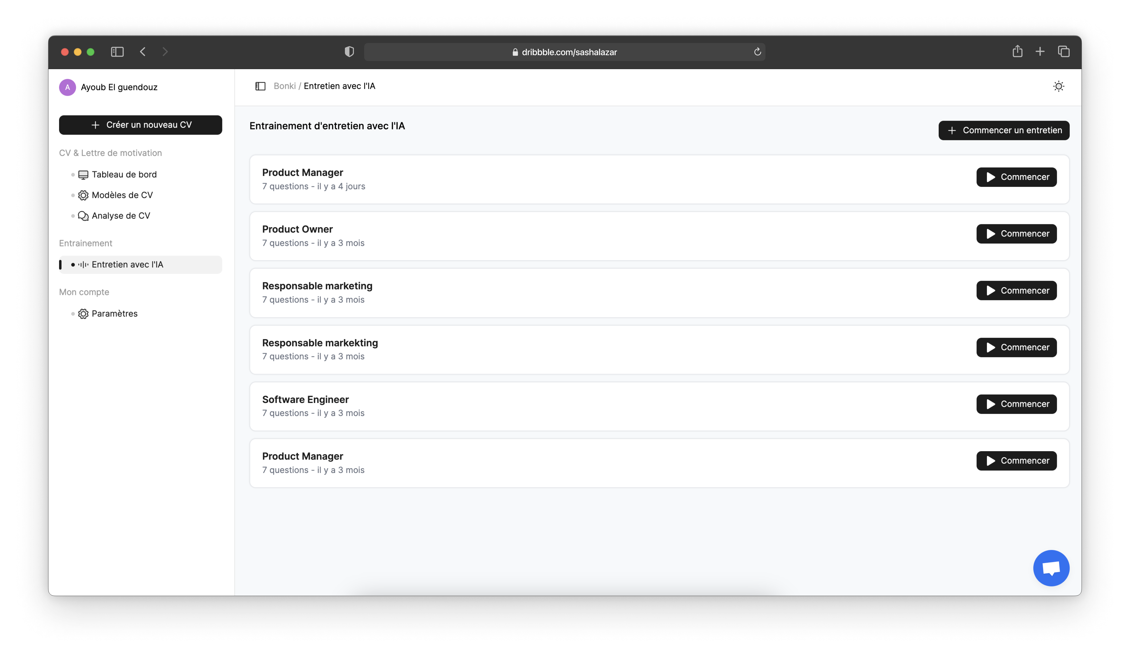1130x657 pixels.
Task: Start the Product Manager 3 mois interview
Action: (x=1016, y=461)
